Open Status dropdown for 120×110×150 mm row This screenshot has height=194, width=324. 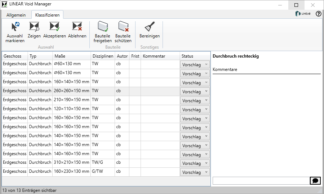click(195, 109)
